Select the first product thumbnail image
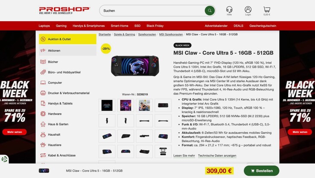The width and height of the screenshot is (315, 178). (x=107, y=105)
